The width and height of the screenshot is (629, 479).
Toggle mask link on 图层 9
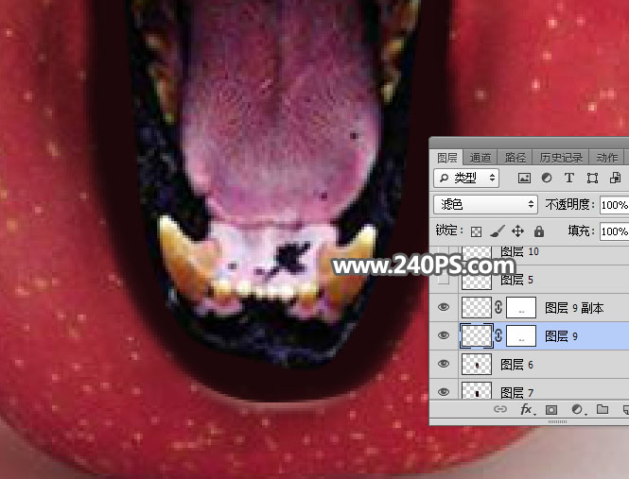coord(498,335)
